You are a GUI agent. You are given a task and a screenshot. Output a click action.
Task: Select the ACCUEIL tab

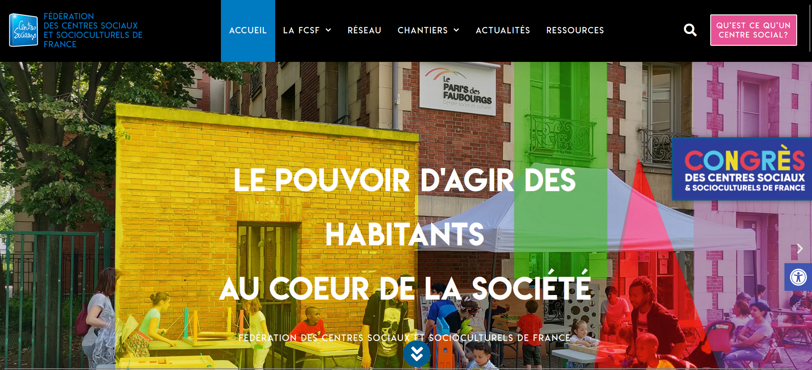click(248, 31)
